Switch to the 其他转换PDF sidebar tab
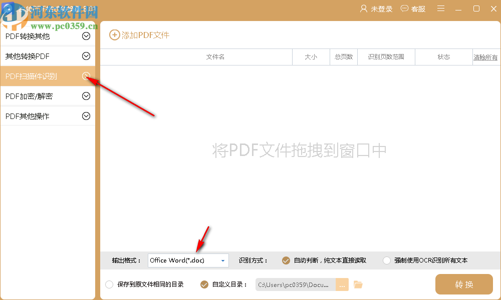The width and height of the screenshot is (501, 300). pyautogui.click(x=48, y=56)
